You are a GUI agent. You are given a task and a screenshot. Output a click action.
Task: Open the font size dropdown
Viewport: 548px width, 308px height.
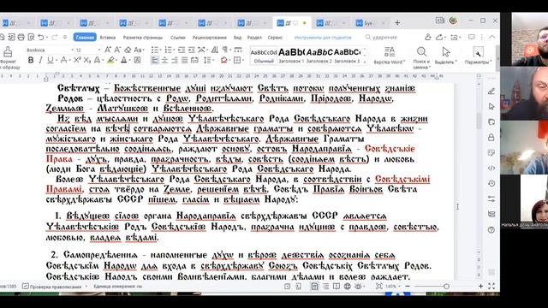(x=99, y=50)
